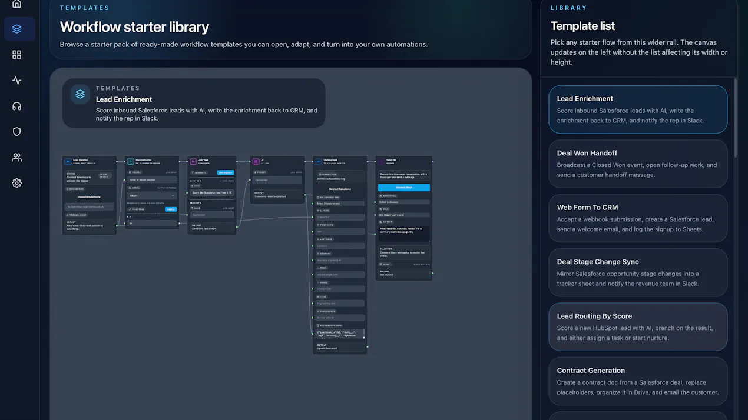Image resolution: width=748 pixels, height=420 pixels.
Task: Click 'DM payload' output text
Action: 386,275
